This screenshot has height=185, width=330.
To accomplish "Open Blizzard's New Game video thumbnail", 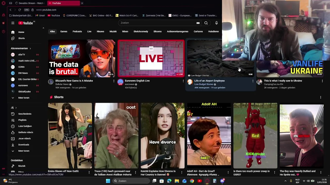I will 81,58.
